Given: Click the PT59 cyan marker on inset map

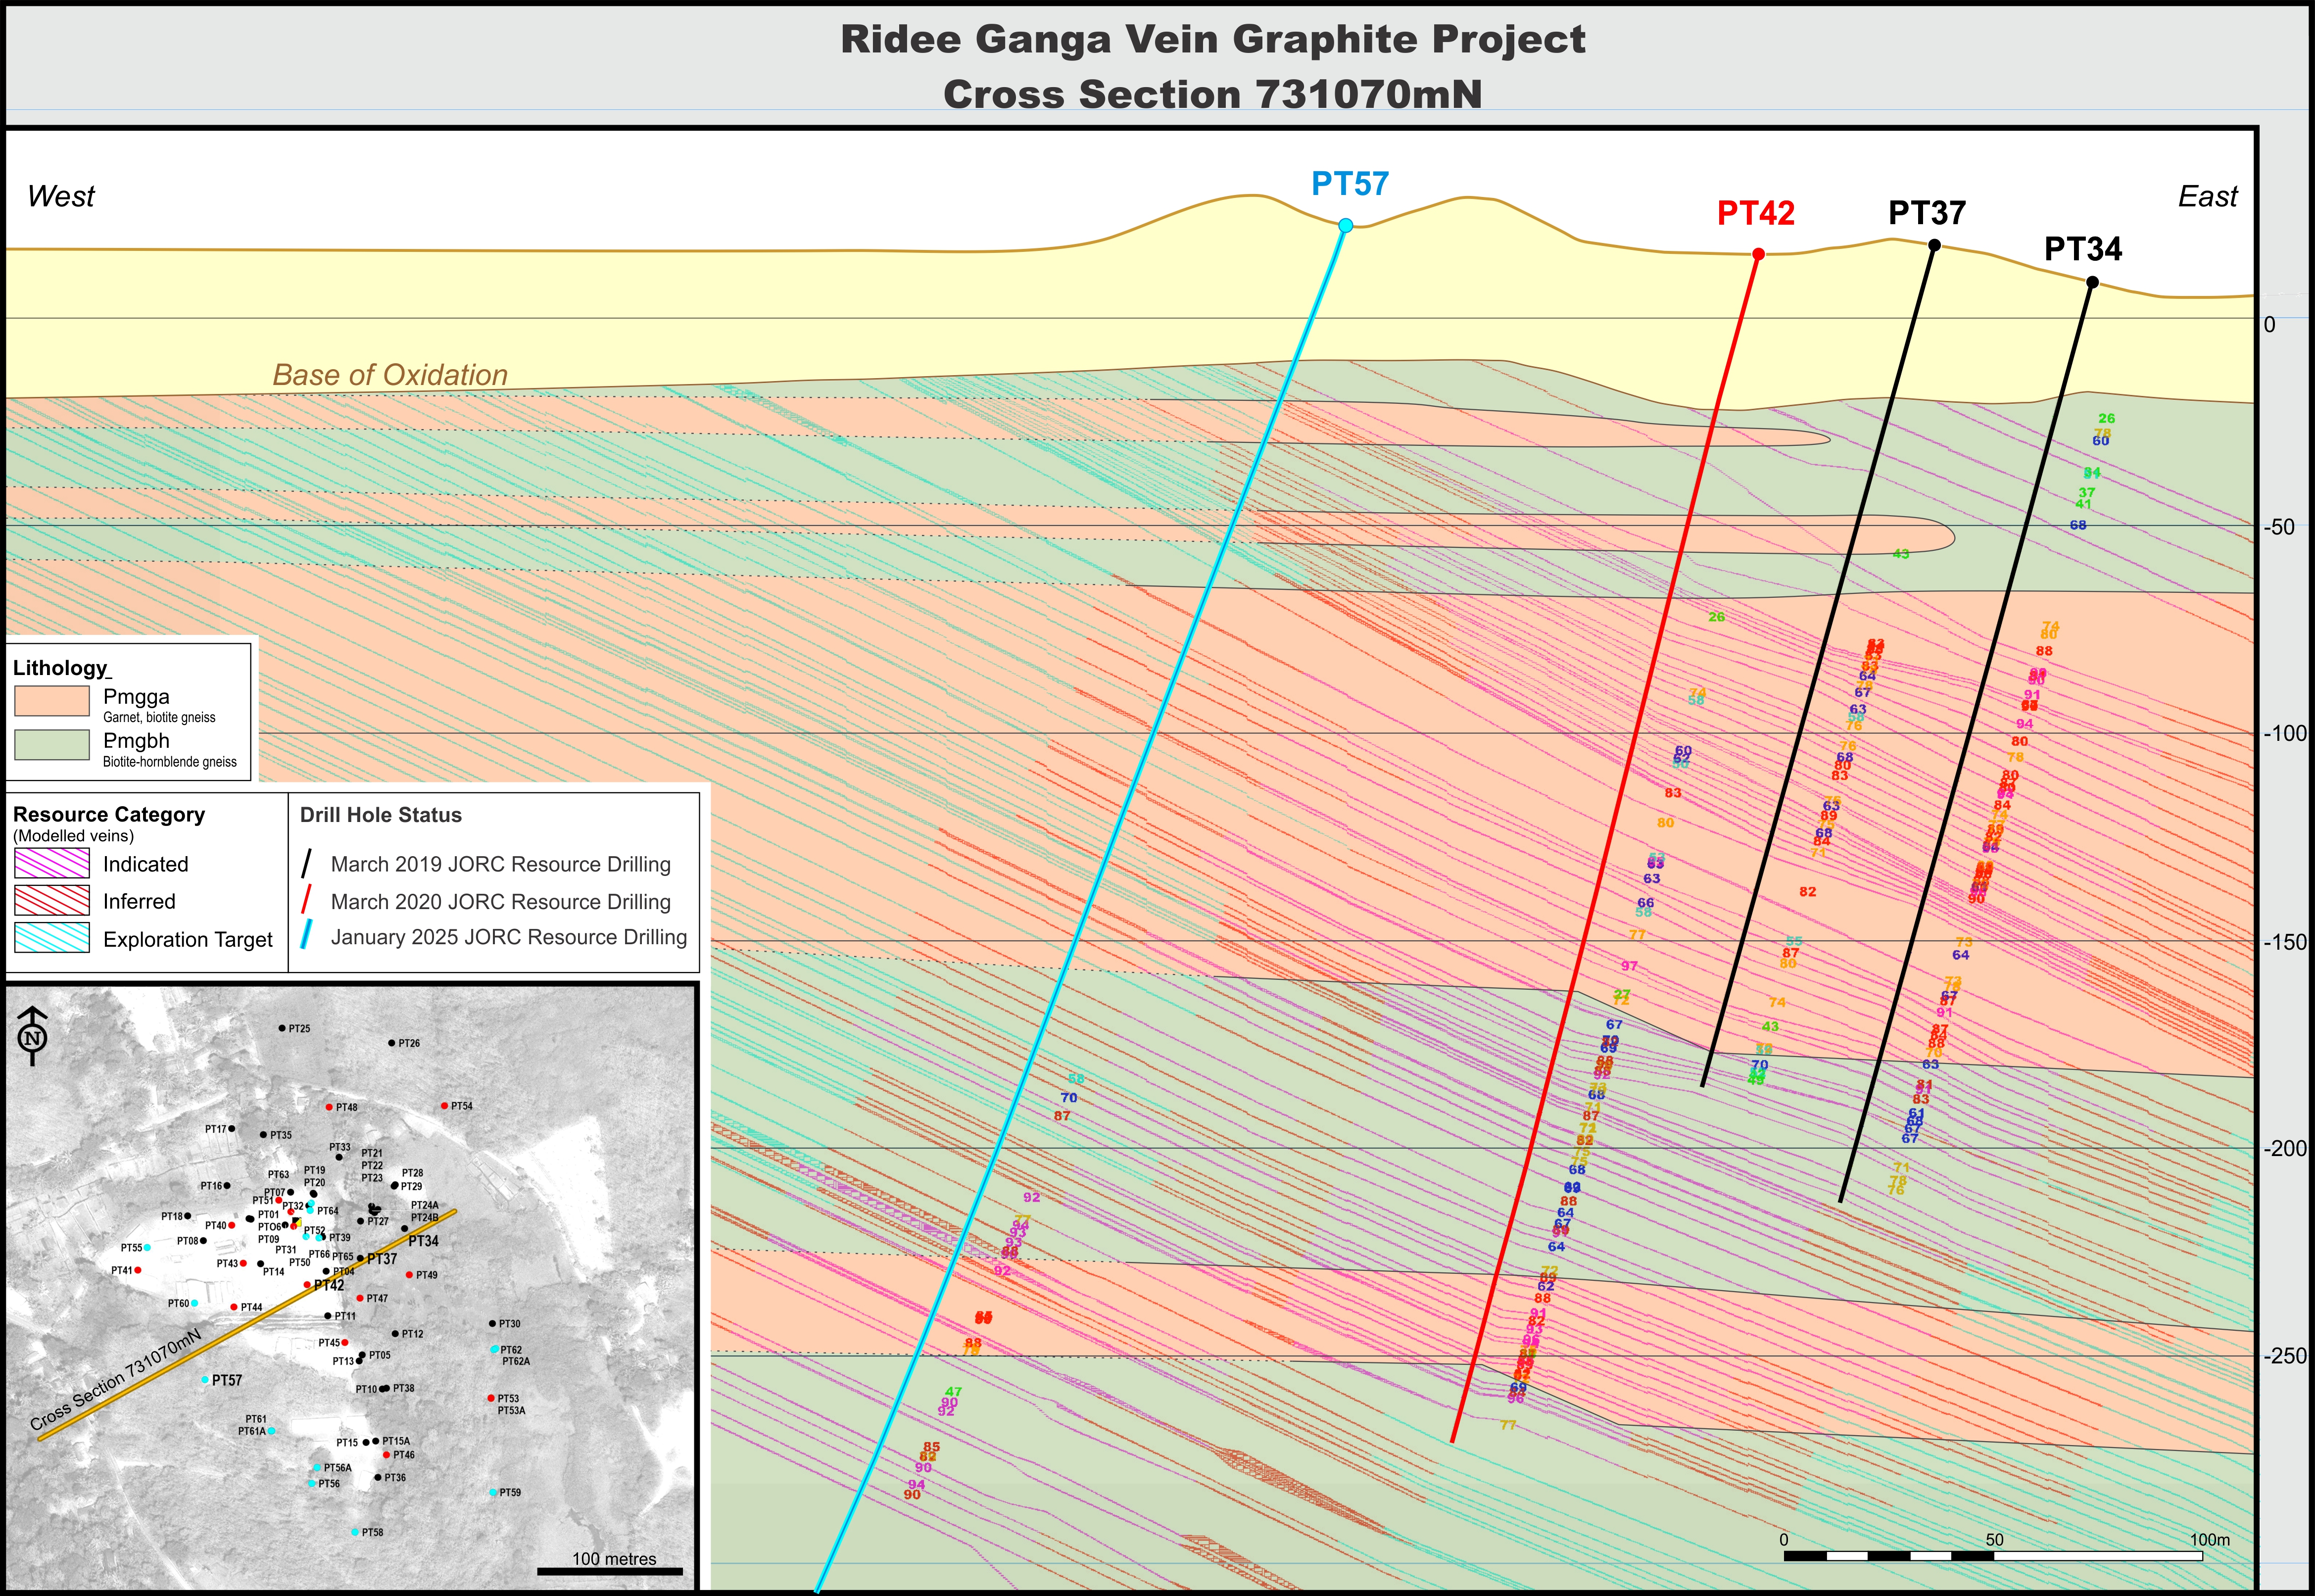Looking at the screenshot, I should coord(493,1492).
